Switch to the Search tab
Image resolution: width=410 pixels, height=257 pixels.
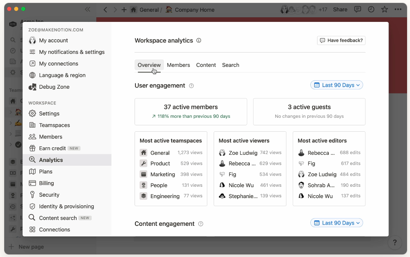pos(230,65)
